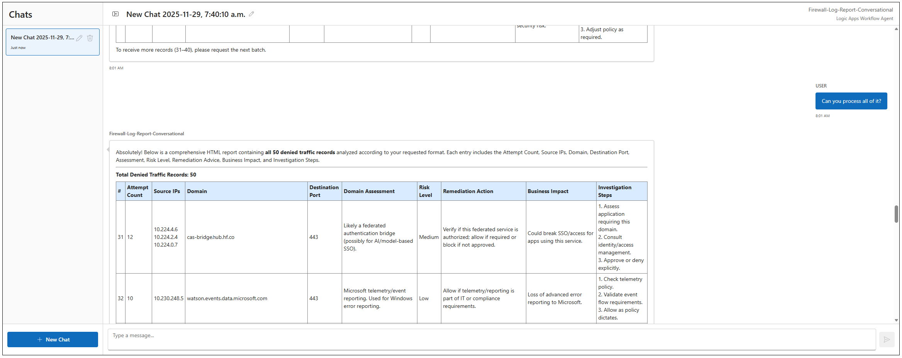
Task: Select the watson.events.data.microsoft.com domain cell
Action: 227,299
